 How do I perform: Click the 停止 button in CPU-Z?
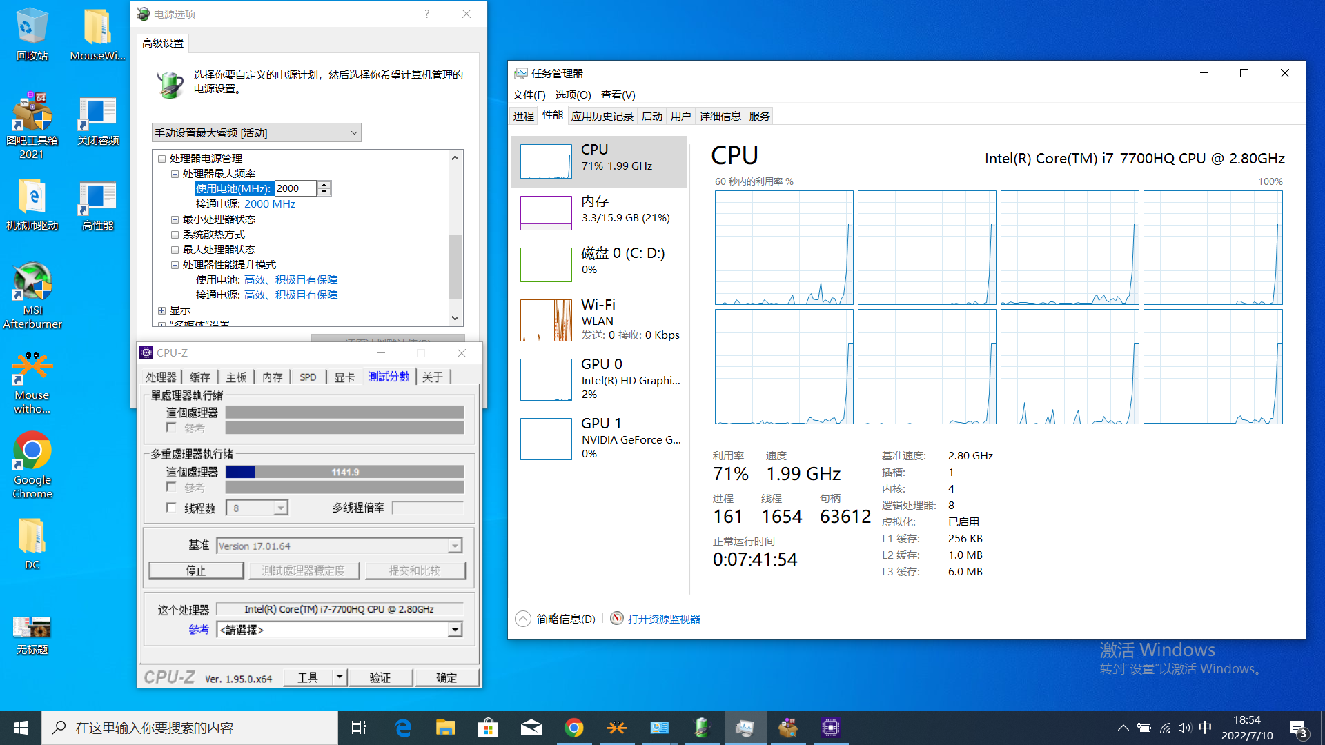(196, 570)
